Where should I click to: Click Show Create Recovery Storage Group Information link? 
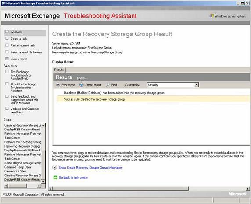pyautogui.click(x=90, y=168)
